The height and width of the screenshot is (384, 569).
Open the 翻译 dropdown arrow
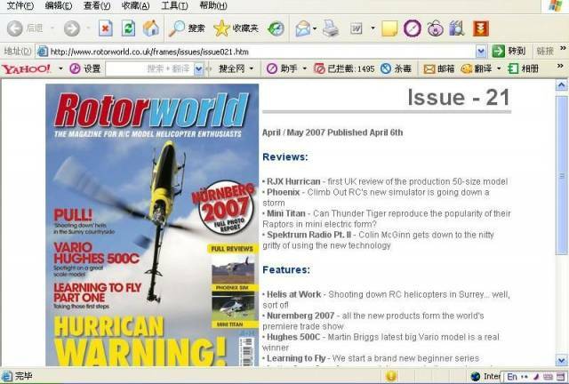pyautogui.click(x=499, y=68)
